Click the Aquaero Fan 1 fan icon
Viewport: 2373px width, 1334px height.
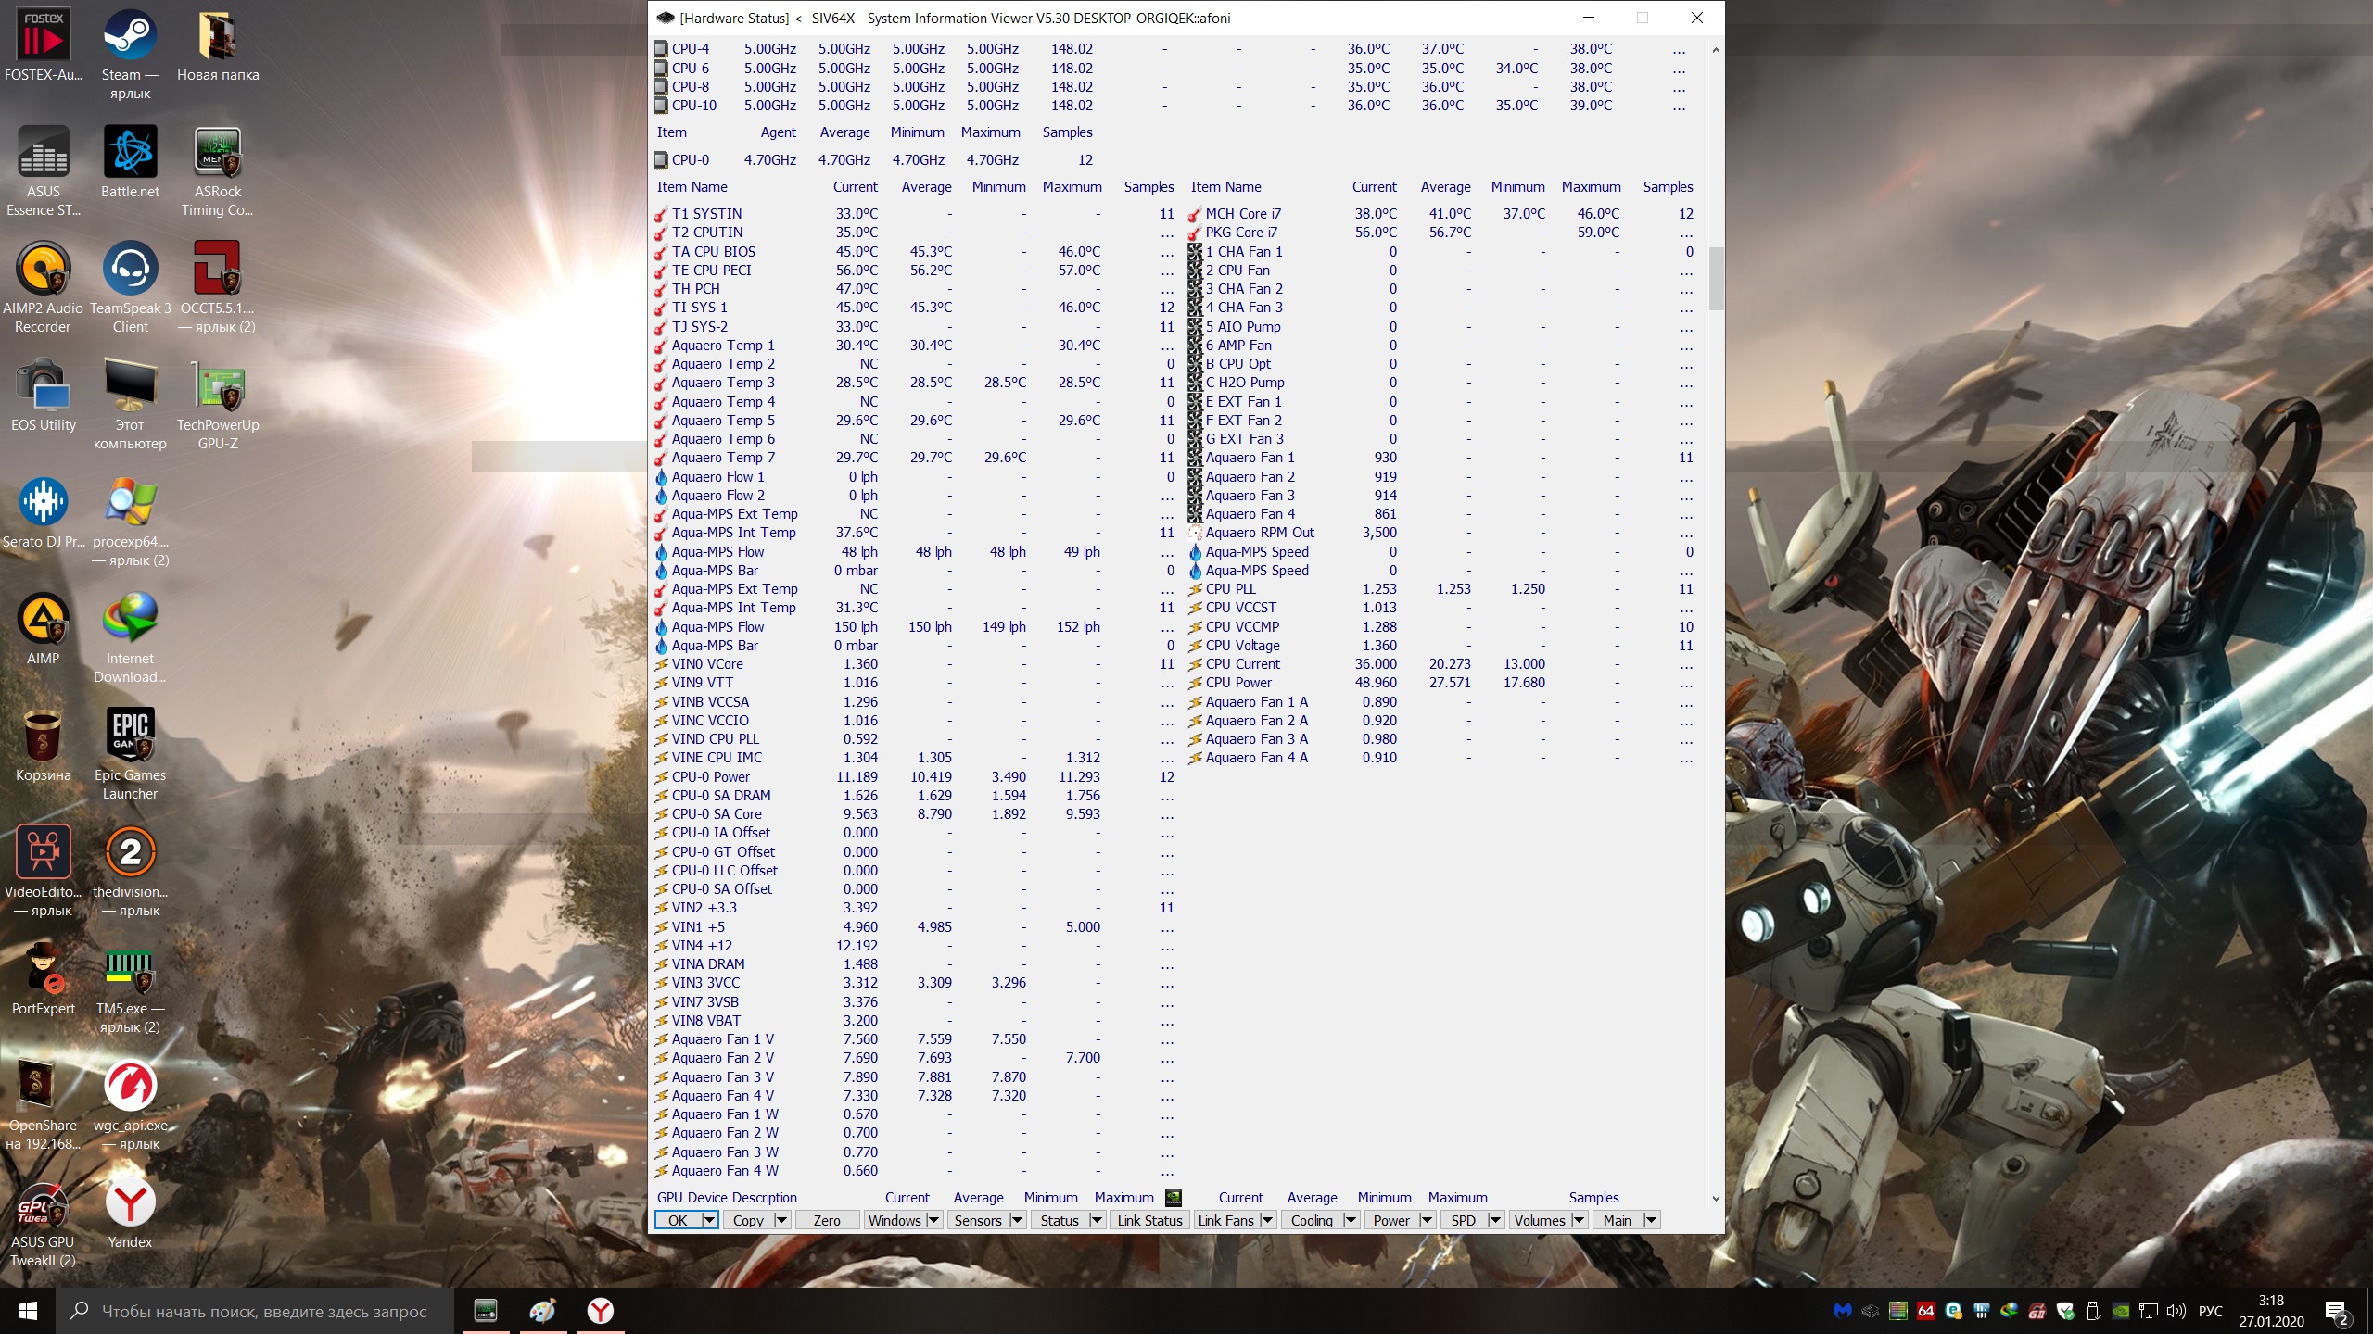click(1195, 458)
